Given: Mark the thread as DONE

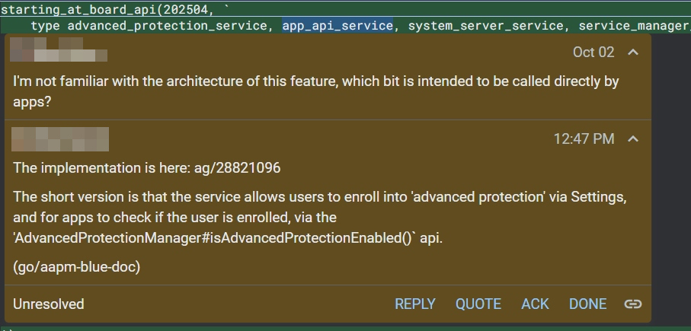Looking at the screenshot, I should click(x=587, y=304).
